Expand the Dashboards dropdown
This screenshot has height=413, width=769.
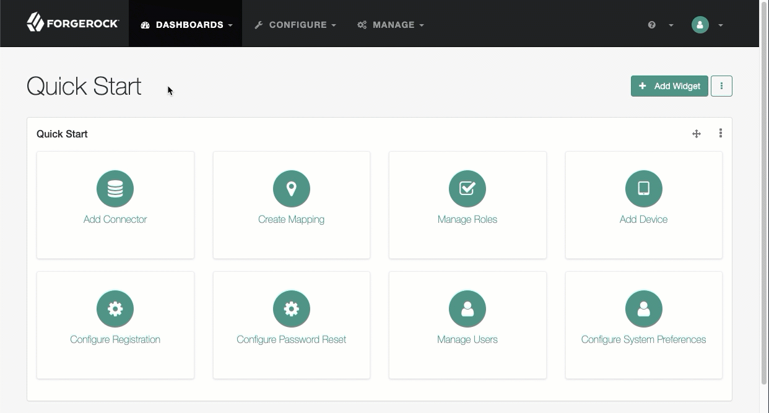(x=186, y=25)
